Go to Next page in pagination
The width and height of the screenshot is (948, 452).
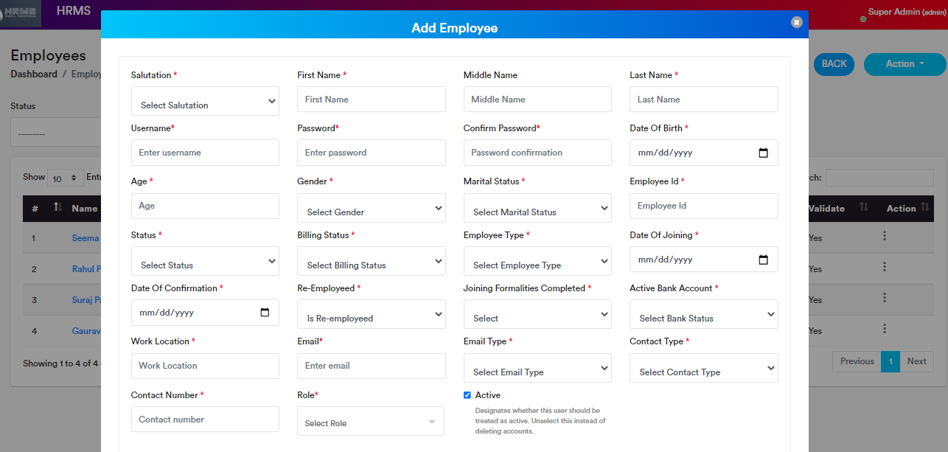tap(916, 361)
